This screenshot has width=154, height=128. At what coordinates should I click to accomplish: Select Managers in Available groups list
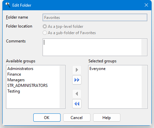pos(16,80)
